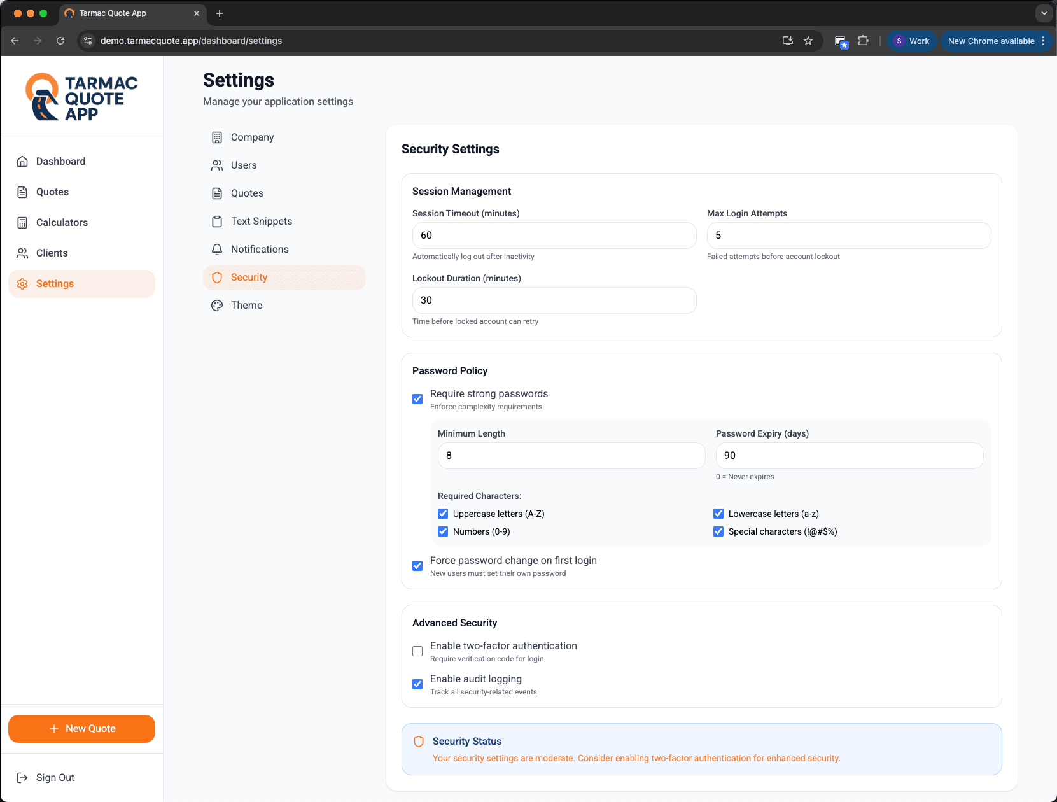The height and width of the screenshot is (802, 1057).
Task: Click the Clients people icon
Action: [x=22, y=253]
